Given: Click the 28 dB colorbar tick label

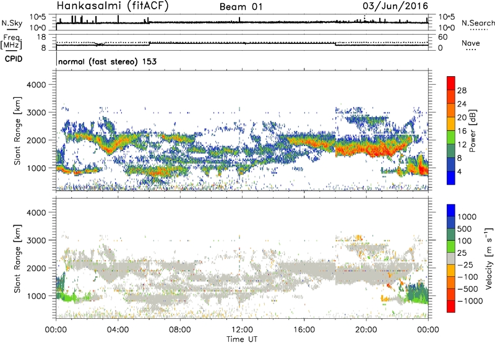Looking at the screenshot, I should tap(462, 90).
